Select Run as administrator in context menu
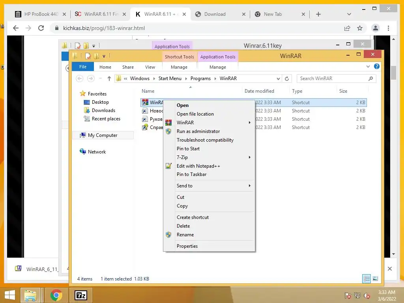The height and width of the screenshot is (303, 404). click(x=198, y=131)
